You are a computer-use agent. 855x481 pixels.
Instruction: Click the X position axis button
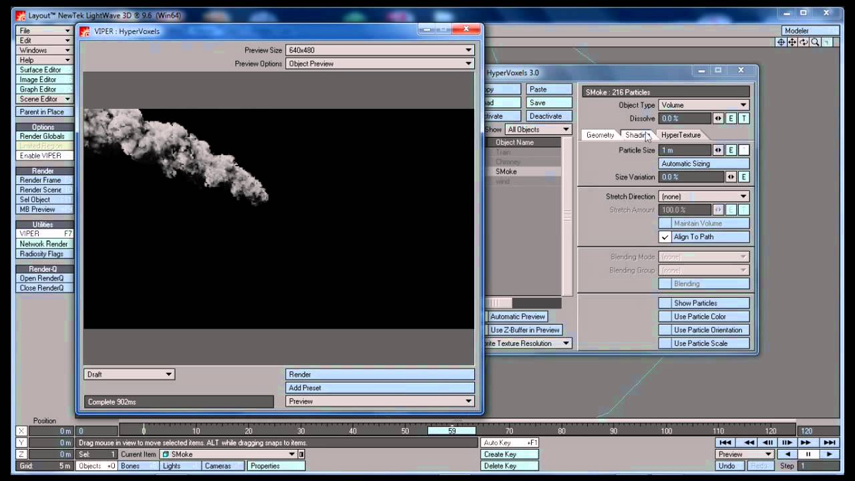[21, 431]
